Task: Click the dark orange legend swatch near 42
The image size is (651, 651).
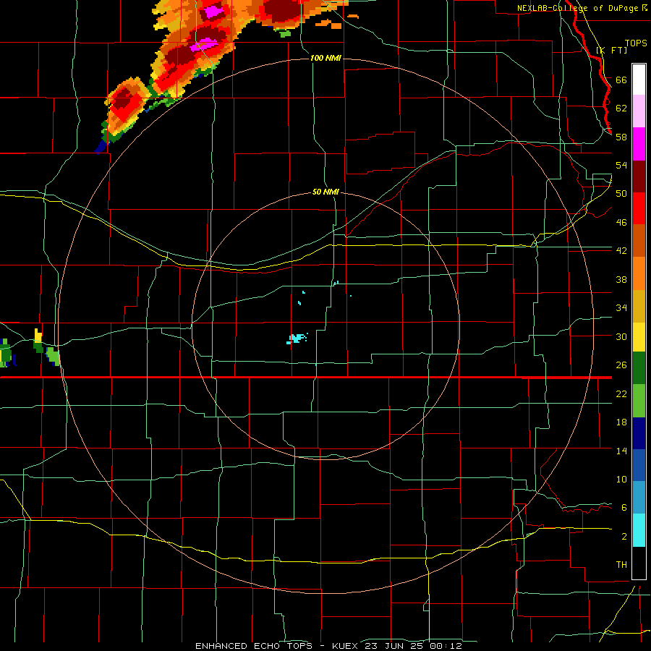Action: (639, 240)
